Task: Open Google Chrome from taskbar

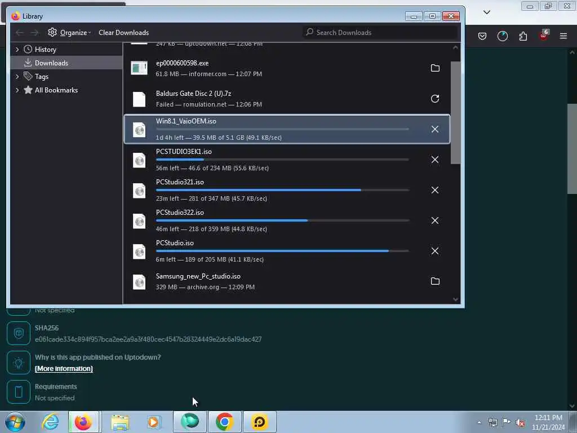Action: [x=224, y=422]
